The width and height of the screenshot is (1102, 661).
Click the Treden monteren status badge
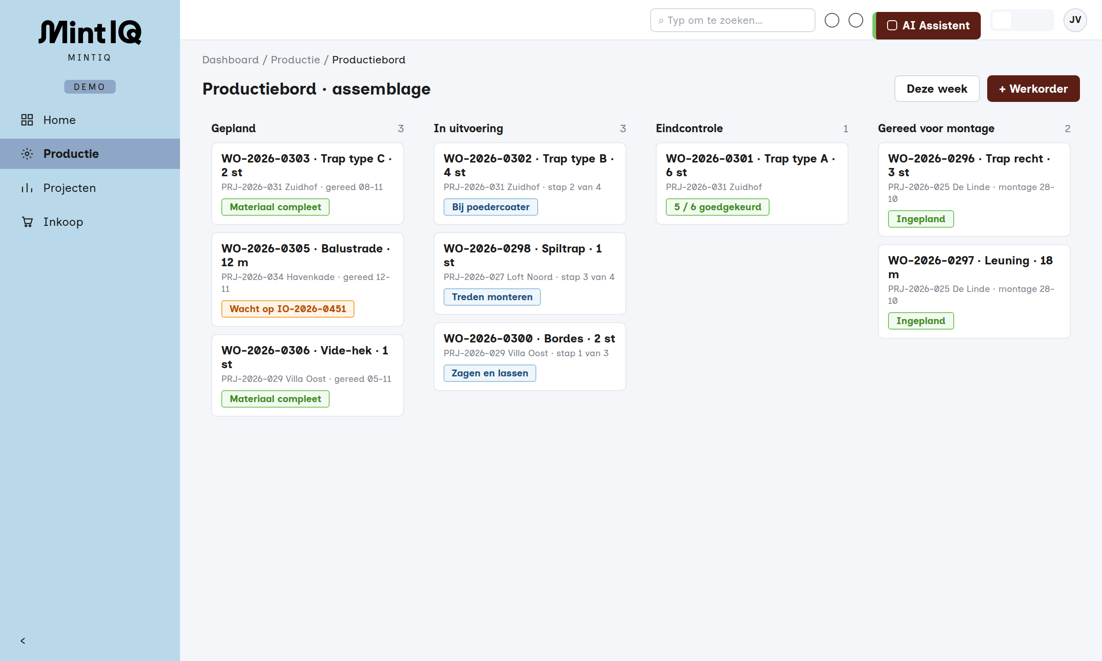pyautogui.click(x=492, y=297)
